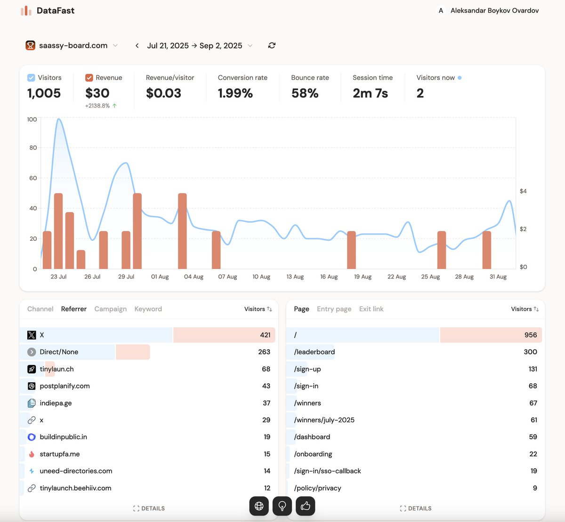Click the DataFast bar-chart logo icon
The height and width of the screenshot is (522, 565).
(x=26, y=10)
